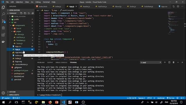This screenshot has width=186, height=105.
Task: Expand the OUTLINE section
Action: 21,92
